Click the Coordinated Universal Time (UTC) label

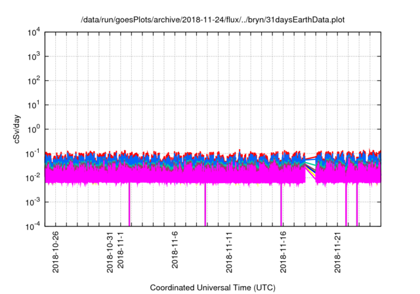point(213,287)
